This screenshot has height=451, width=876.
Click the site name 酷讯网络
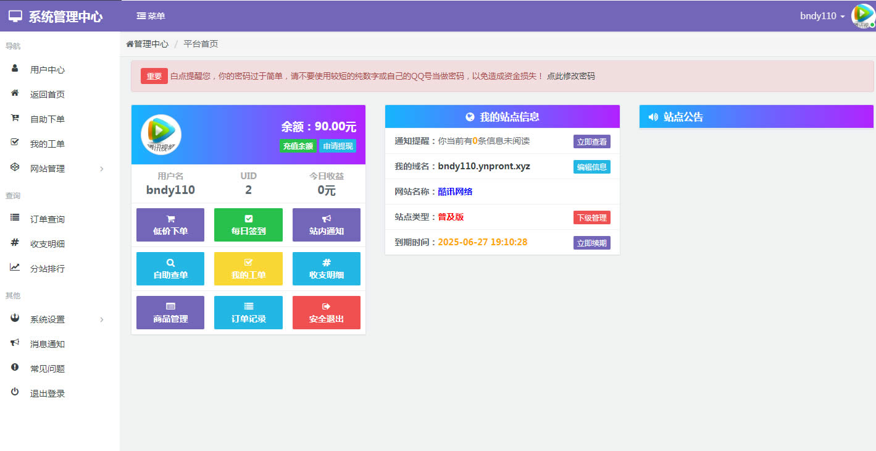click(455, 192)
